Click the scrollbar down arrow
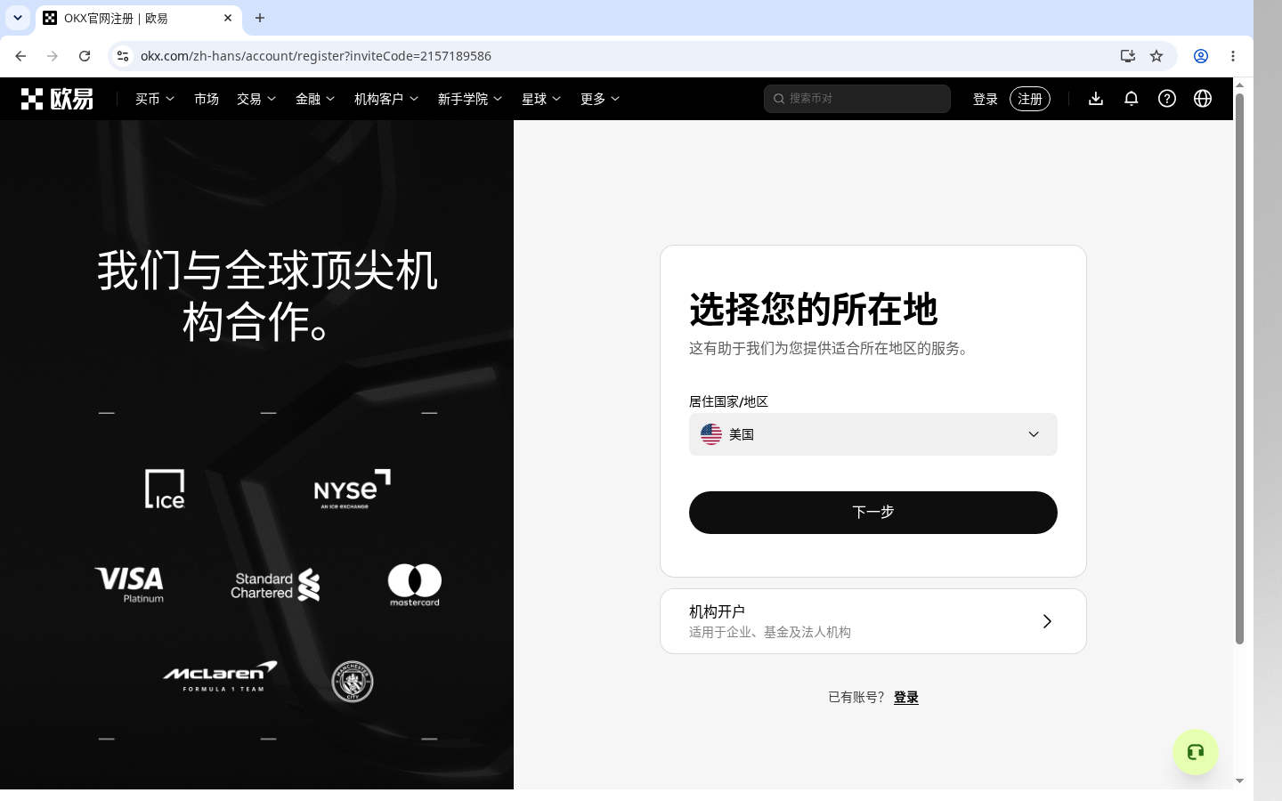The width and height of the screenshot is (1282, 801). point(1239,781)
